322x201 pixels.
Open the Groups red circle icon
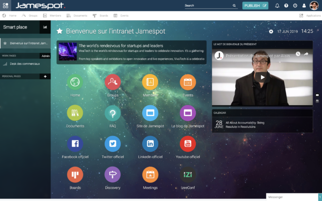coord(113,82)
